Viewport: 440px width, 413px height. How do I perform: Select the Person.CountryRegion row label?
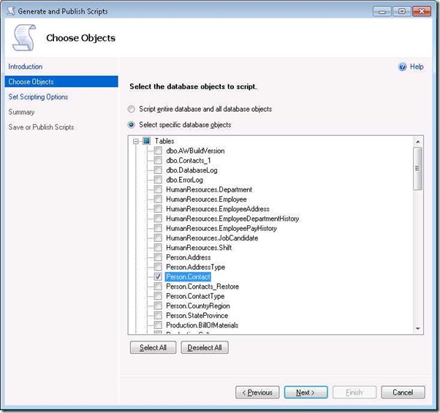[198, 306]
